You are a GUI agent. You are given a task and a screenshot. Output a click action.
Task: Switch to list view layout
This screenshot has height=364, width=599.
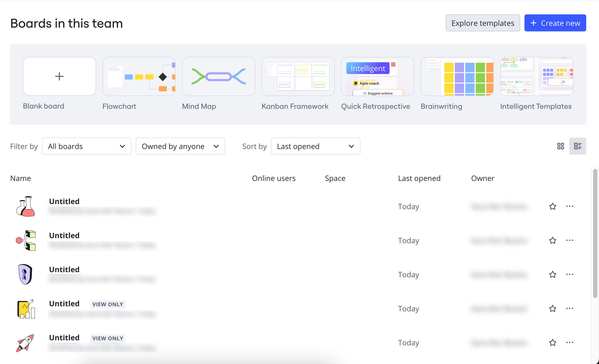577,146
